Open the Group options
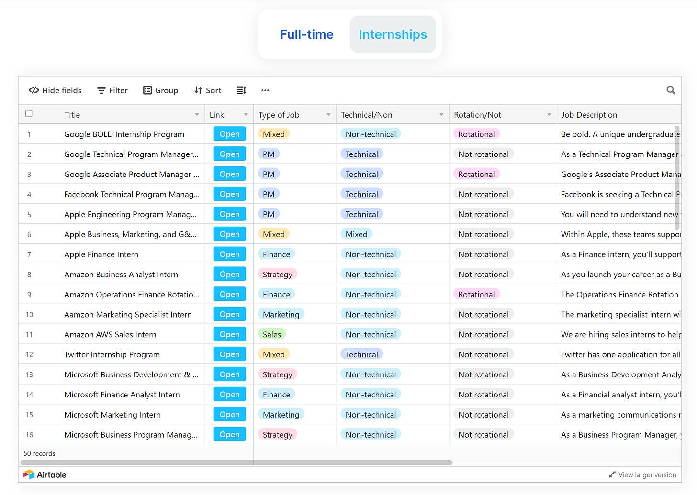The image size is (697, 495). 161,90
